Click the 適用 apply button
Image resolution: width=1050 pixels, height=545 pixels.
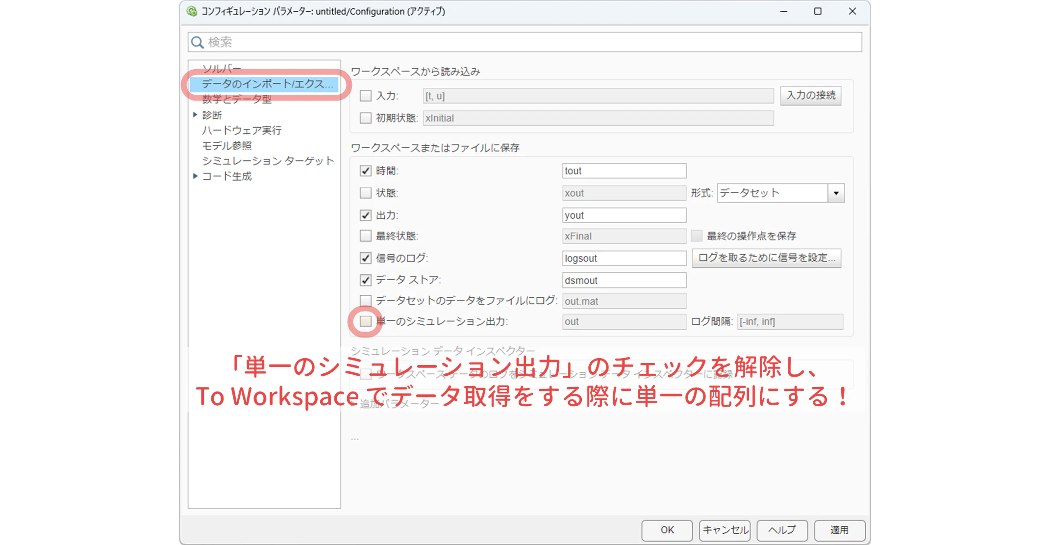pos(839,530)
